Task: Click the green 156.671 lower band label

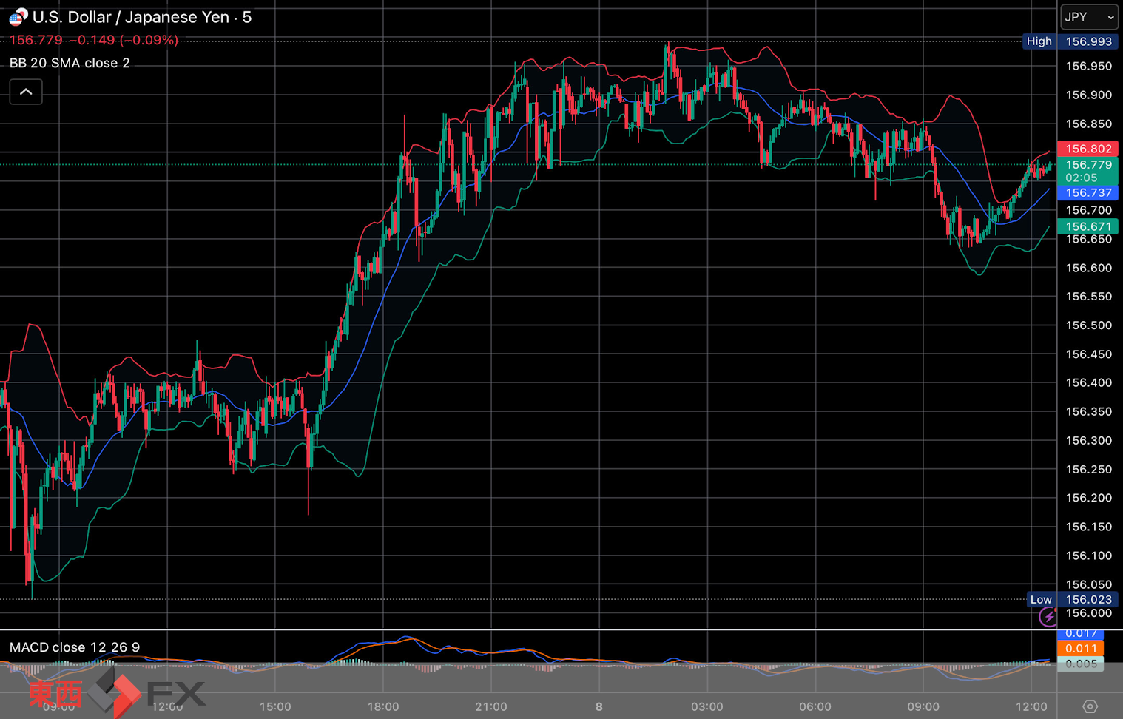Action: (1088, 226)
